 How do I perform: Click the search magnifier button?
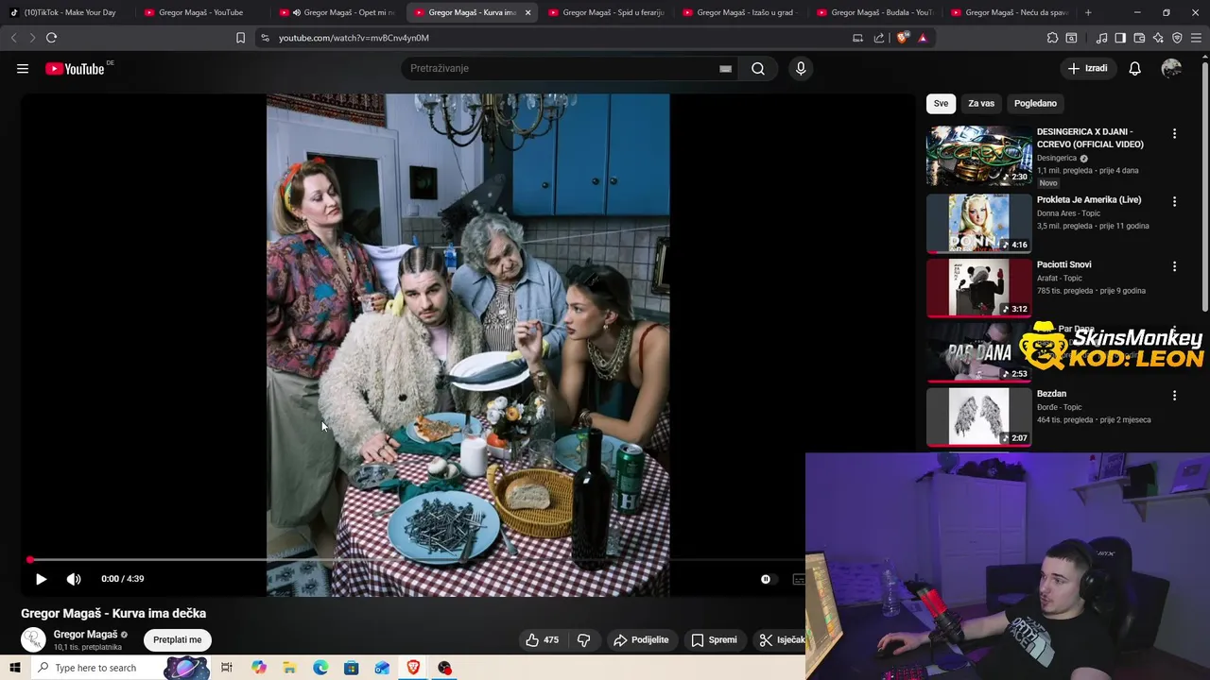pyautogui.click(x=758, y=68)
